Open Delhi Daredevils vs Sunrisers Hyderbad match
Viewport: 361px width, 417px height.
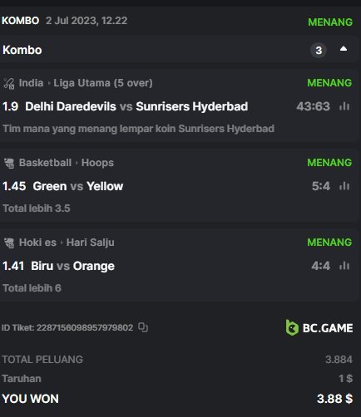(136, 106)
